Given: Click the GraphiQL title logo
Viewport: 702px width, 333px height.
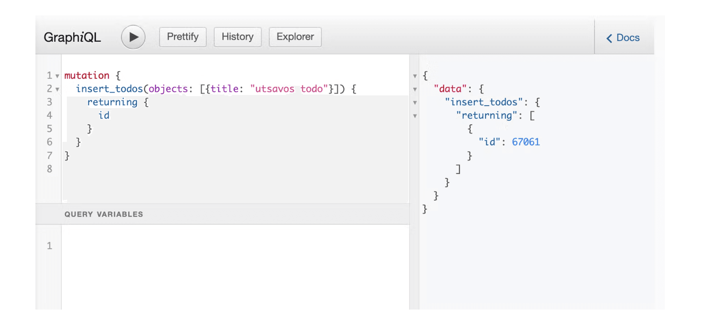Looking at the screenshot, I should 72,37.
